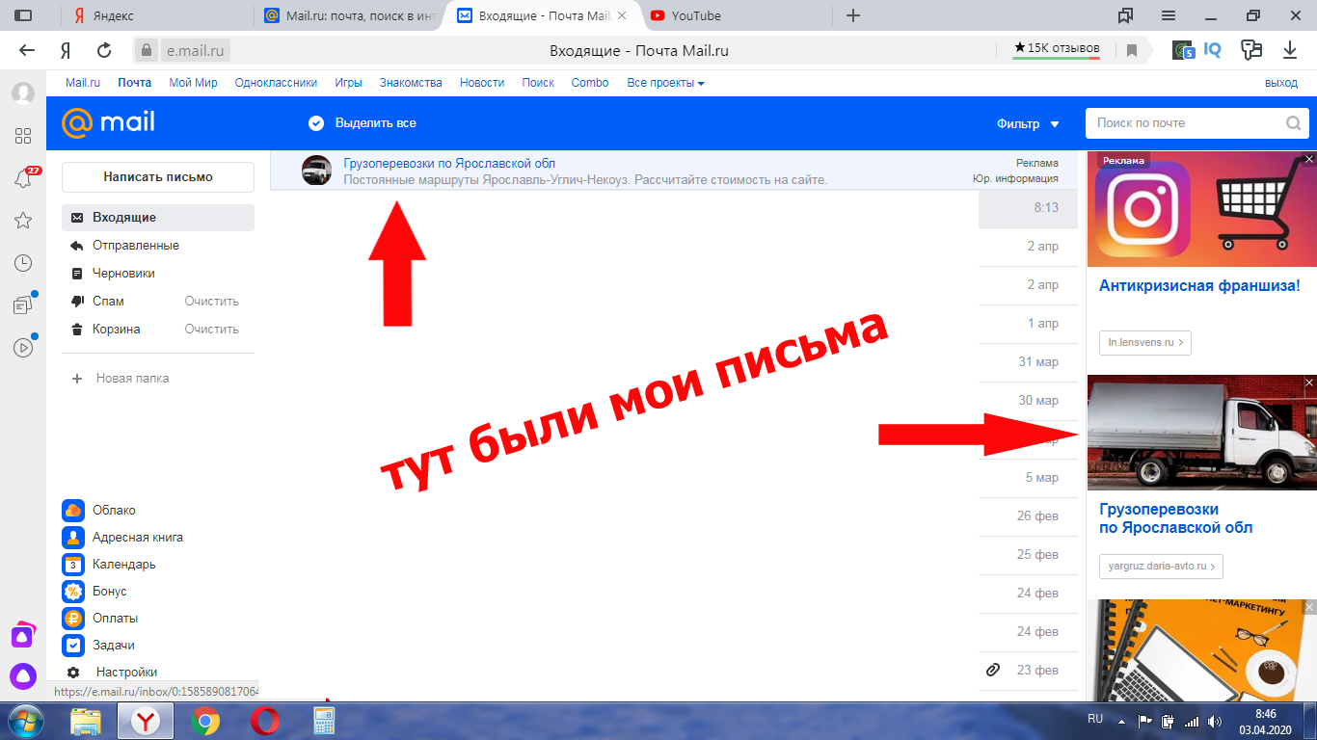Close the Instagram franchise ad
The image size is (1317, 740).
click(1308, 159)
